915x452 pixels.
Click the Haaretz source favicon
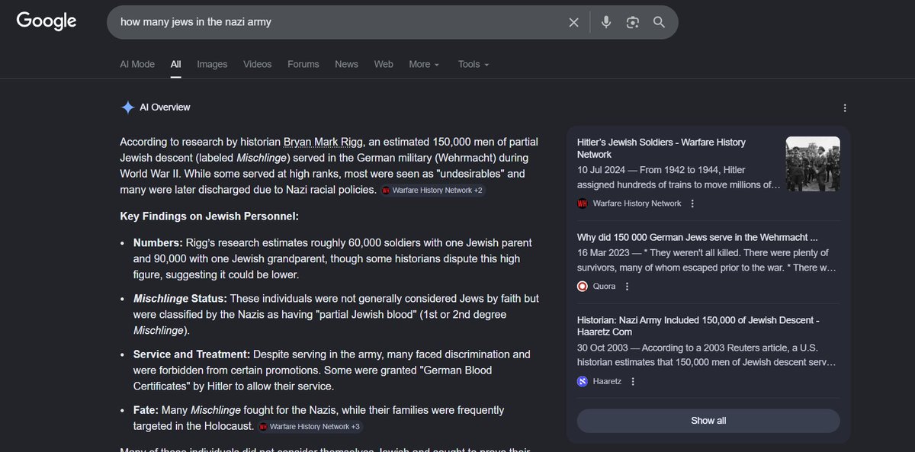pos(583,381)
